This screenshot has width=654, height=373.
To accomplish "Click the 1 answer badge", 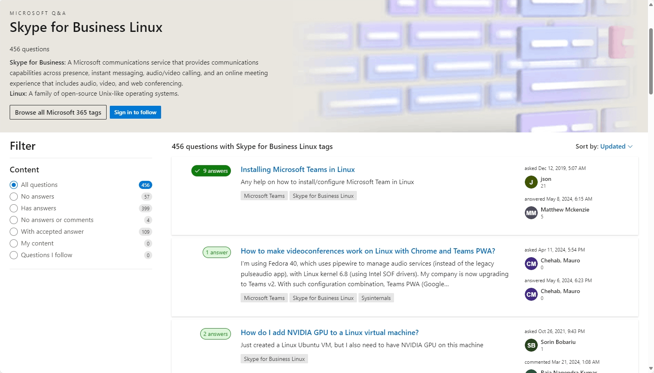I will pyautogui.click(x=216, y=252).
